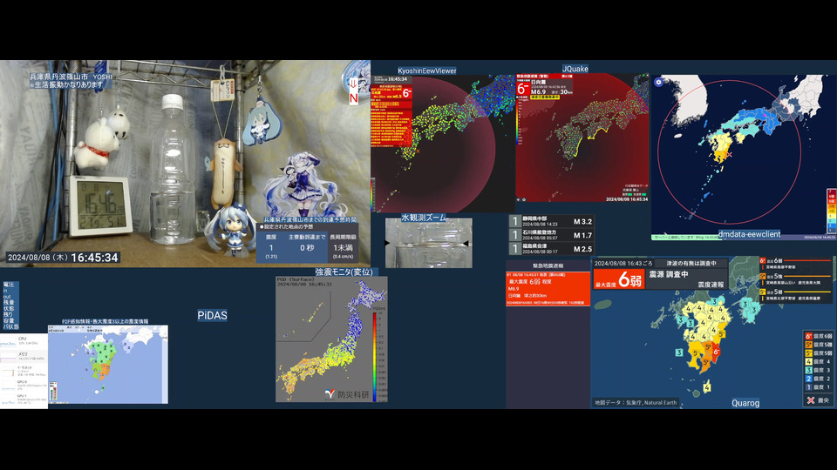Select メモリ row in performance panel
This screenshot has width=837, height=470.
click(x=24, y=356)
